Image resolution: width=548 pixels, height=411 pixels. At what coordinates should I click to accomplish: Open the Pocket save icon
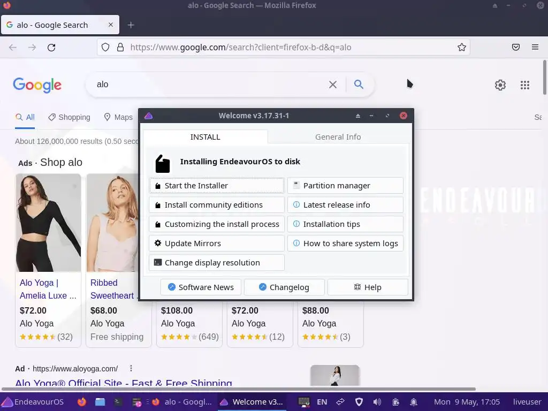click(516, 47)
